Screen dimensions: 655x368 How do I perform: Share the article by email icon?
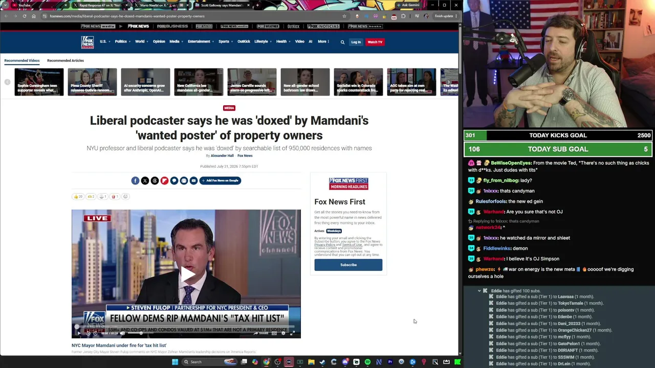pos(193,180)
